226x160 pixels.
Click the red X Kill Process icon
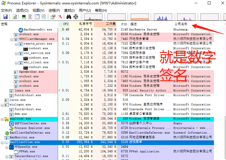coord(60,17)
